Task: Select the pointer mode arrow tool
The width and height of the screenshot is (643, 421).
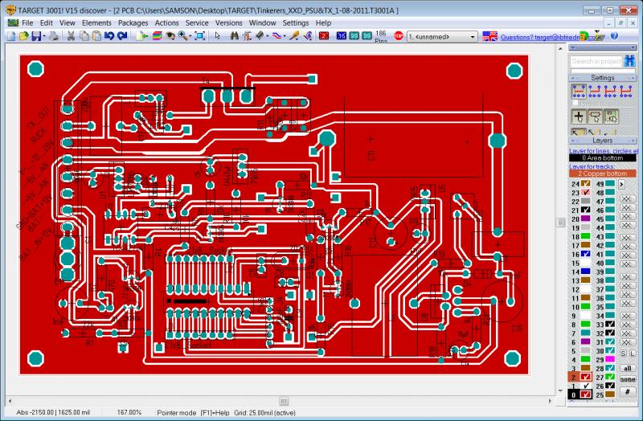Action: click(217, 36)
